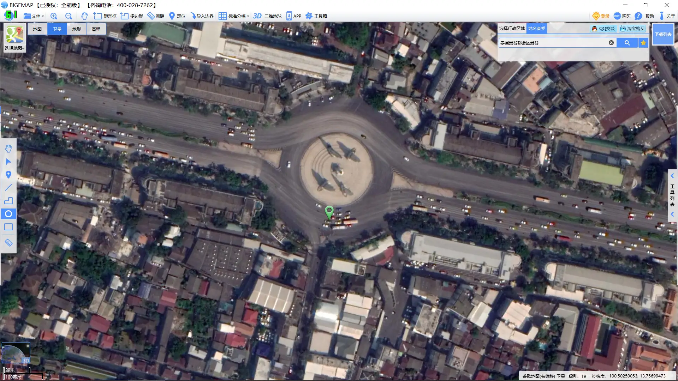Switch map layer to Terrain mode
The width and height of the screenshot is (678, 381).
click(x=77, y=29)
